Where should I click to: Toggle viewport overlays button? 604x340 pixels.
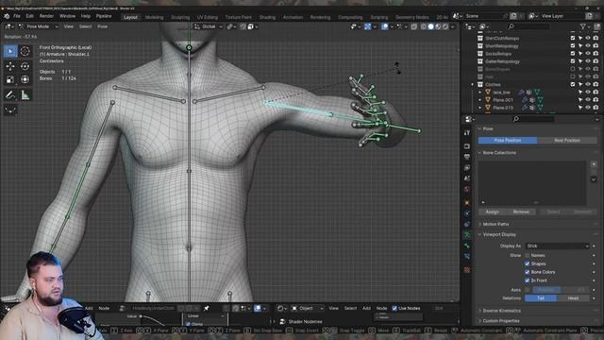pos(385,26)
